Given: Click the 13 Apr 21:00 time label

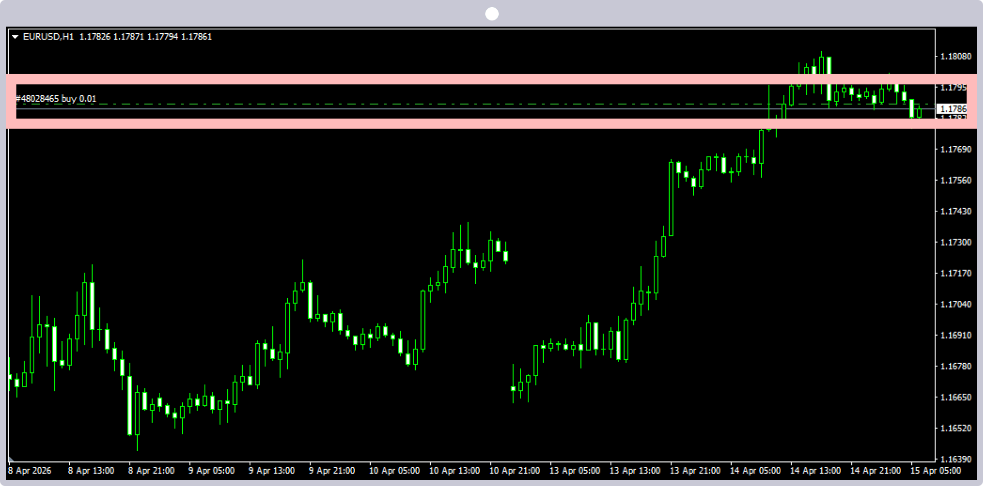Looking at the screenshot, I should 695,471.
